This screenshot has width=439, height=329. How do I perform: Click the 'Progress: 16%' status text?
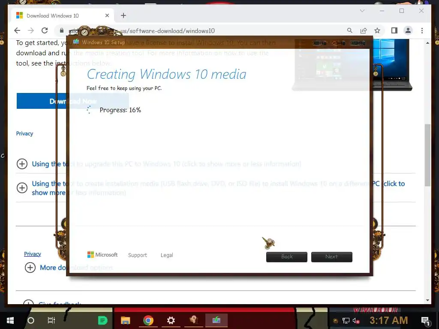point(120,110)
